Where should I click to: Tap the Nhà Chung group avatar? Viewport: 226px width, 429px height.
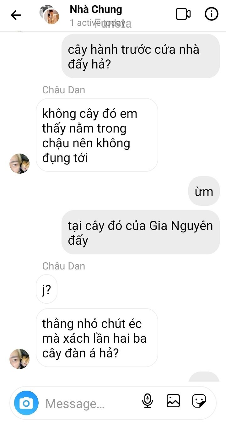[50, 14]
